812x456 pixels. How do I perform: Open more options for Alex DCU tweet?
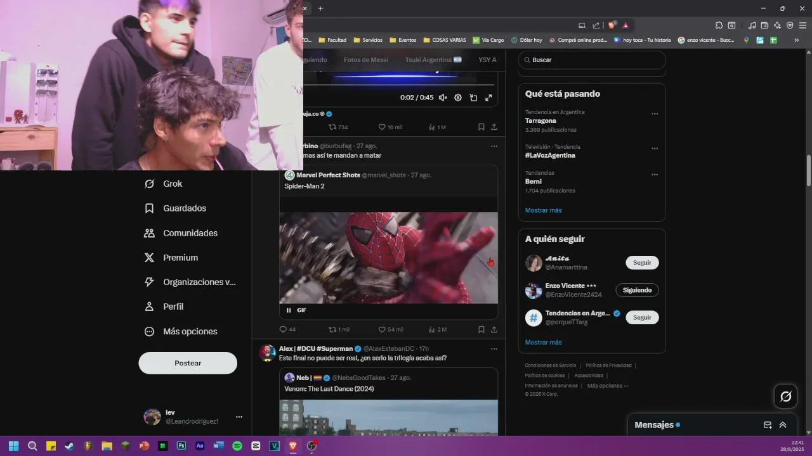(494, 349)
